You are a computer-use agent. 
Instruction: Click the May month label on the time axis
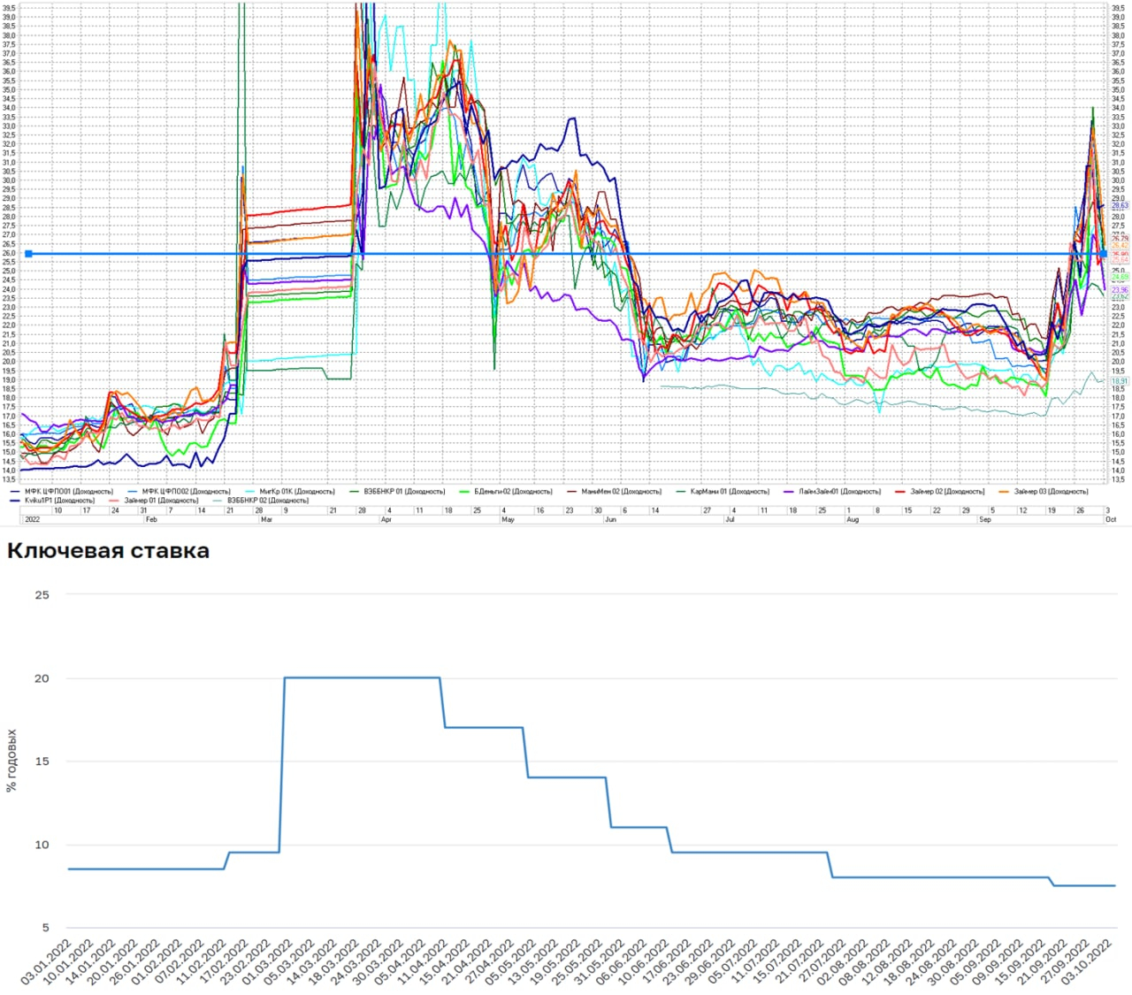click(508, 519)
